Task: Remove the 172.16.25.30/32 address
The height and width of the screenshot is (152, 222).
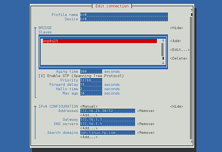Action: [145, 111]
